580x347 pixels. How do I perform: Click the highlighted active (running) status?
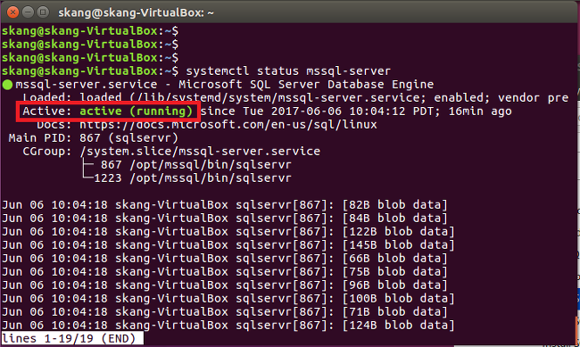point(108,111)
